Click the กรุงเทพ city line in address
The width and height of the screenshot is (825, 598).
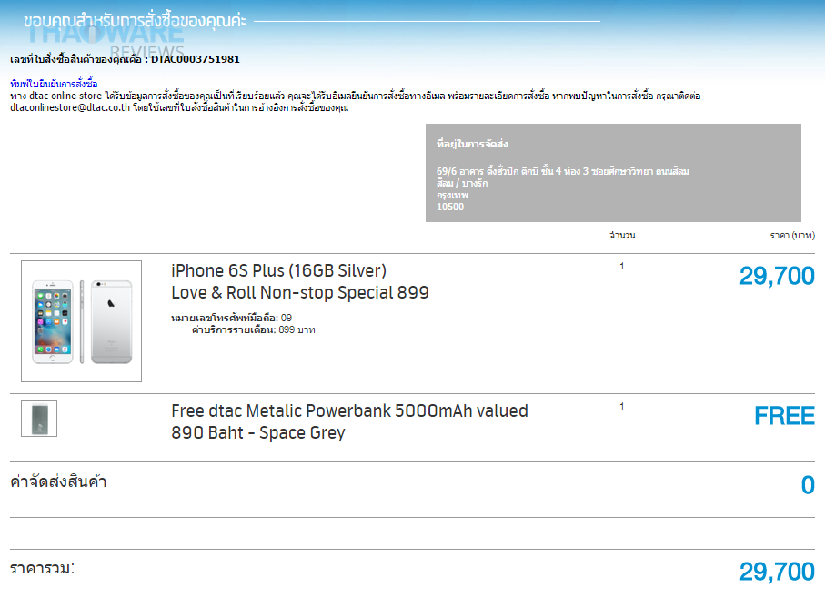(x=452, y=196)
